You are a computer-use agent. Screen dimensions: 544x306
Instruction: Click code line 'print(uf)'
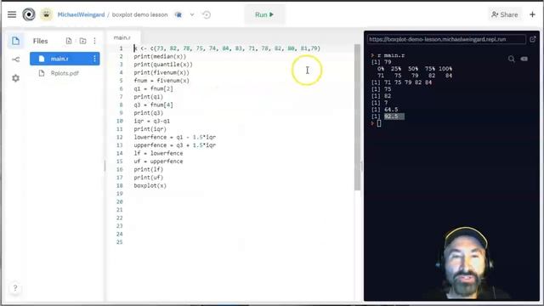[149, 178]
